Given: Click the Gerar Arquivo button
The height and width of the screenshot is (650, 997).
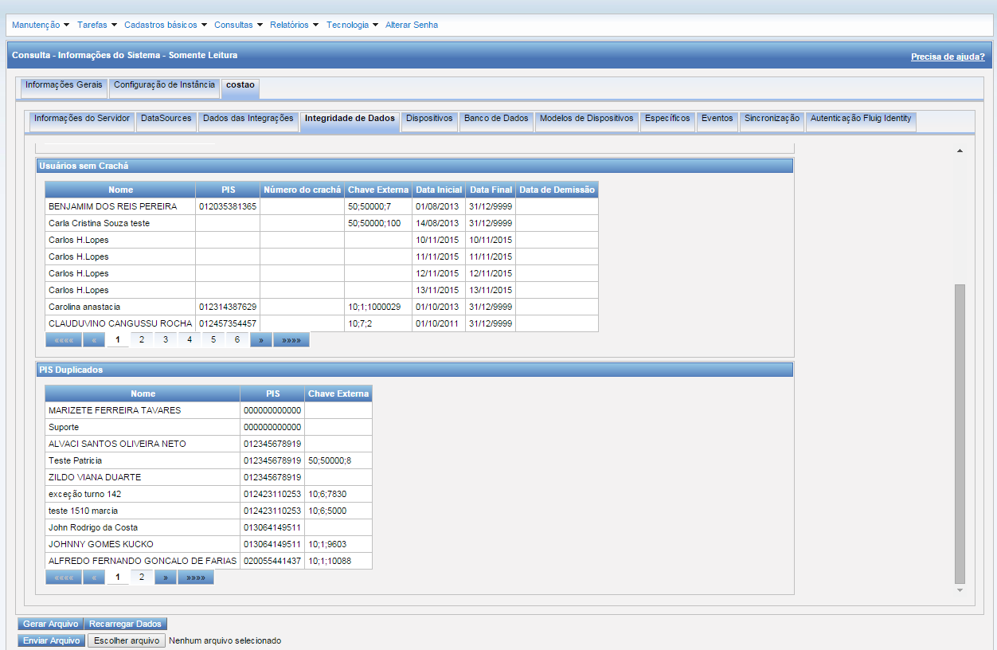Looking at the screenshot, I should pyautogui.click(x=50, y=624).
